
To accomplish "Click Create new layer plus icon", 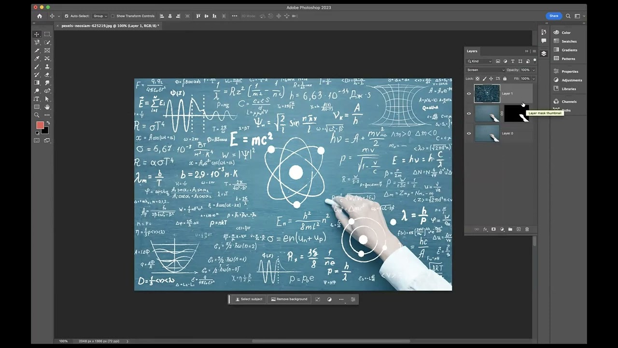I will 519,229.
